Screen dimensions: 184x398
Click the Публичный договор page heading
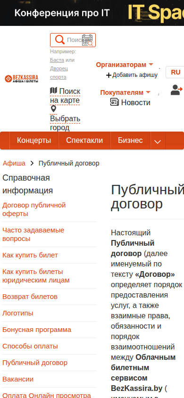click(148, 197)
